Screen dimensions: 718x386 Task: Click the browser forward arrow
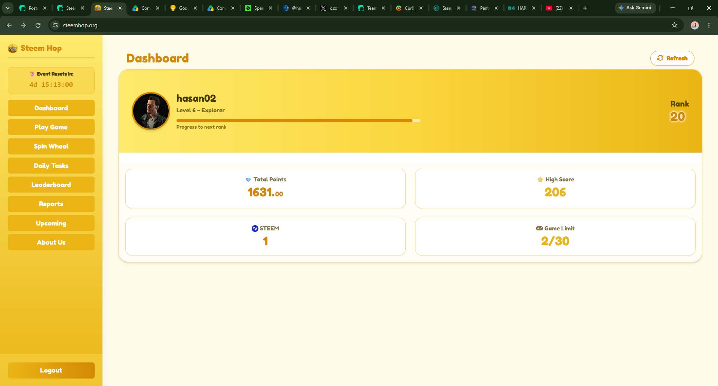(x=24, y=25)
